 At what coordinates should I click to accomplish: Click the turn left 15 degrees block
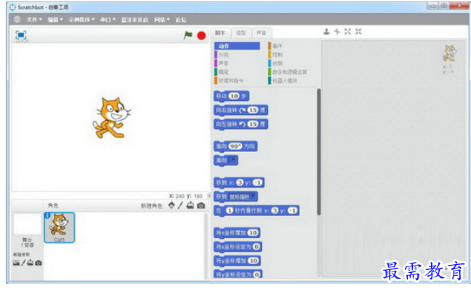(241, 124)
